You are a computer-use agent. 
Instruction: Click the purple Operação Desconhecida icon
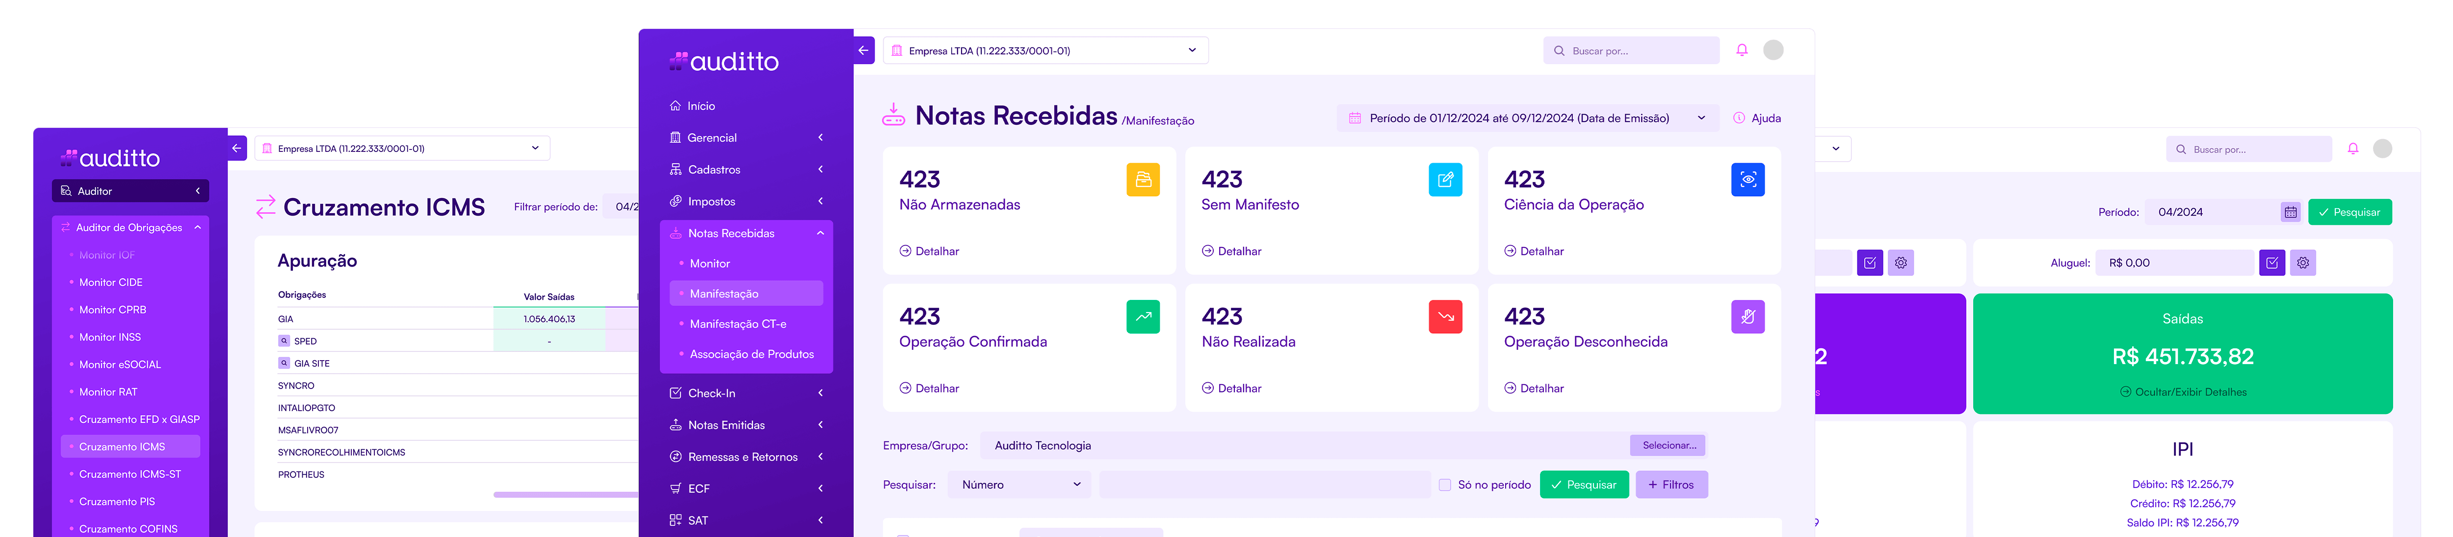[x=1748, y=317]
